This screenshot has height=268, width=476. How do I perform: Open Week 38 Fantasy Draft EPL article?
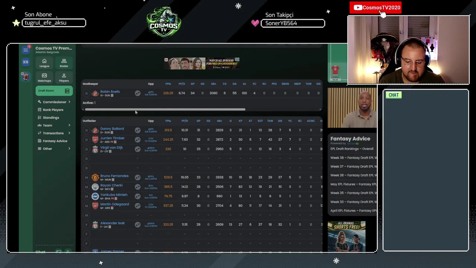point(353,158)
